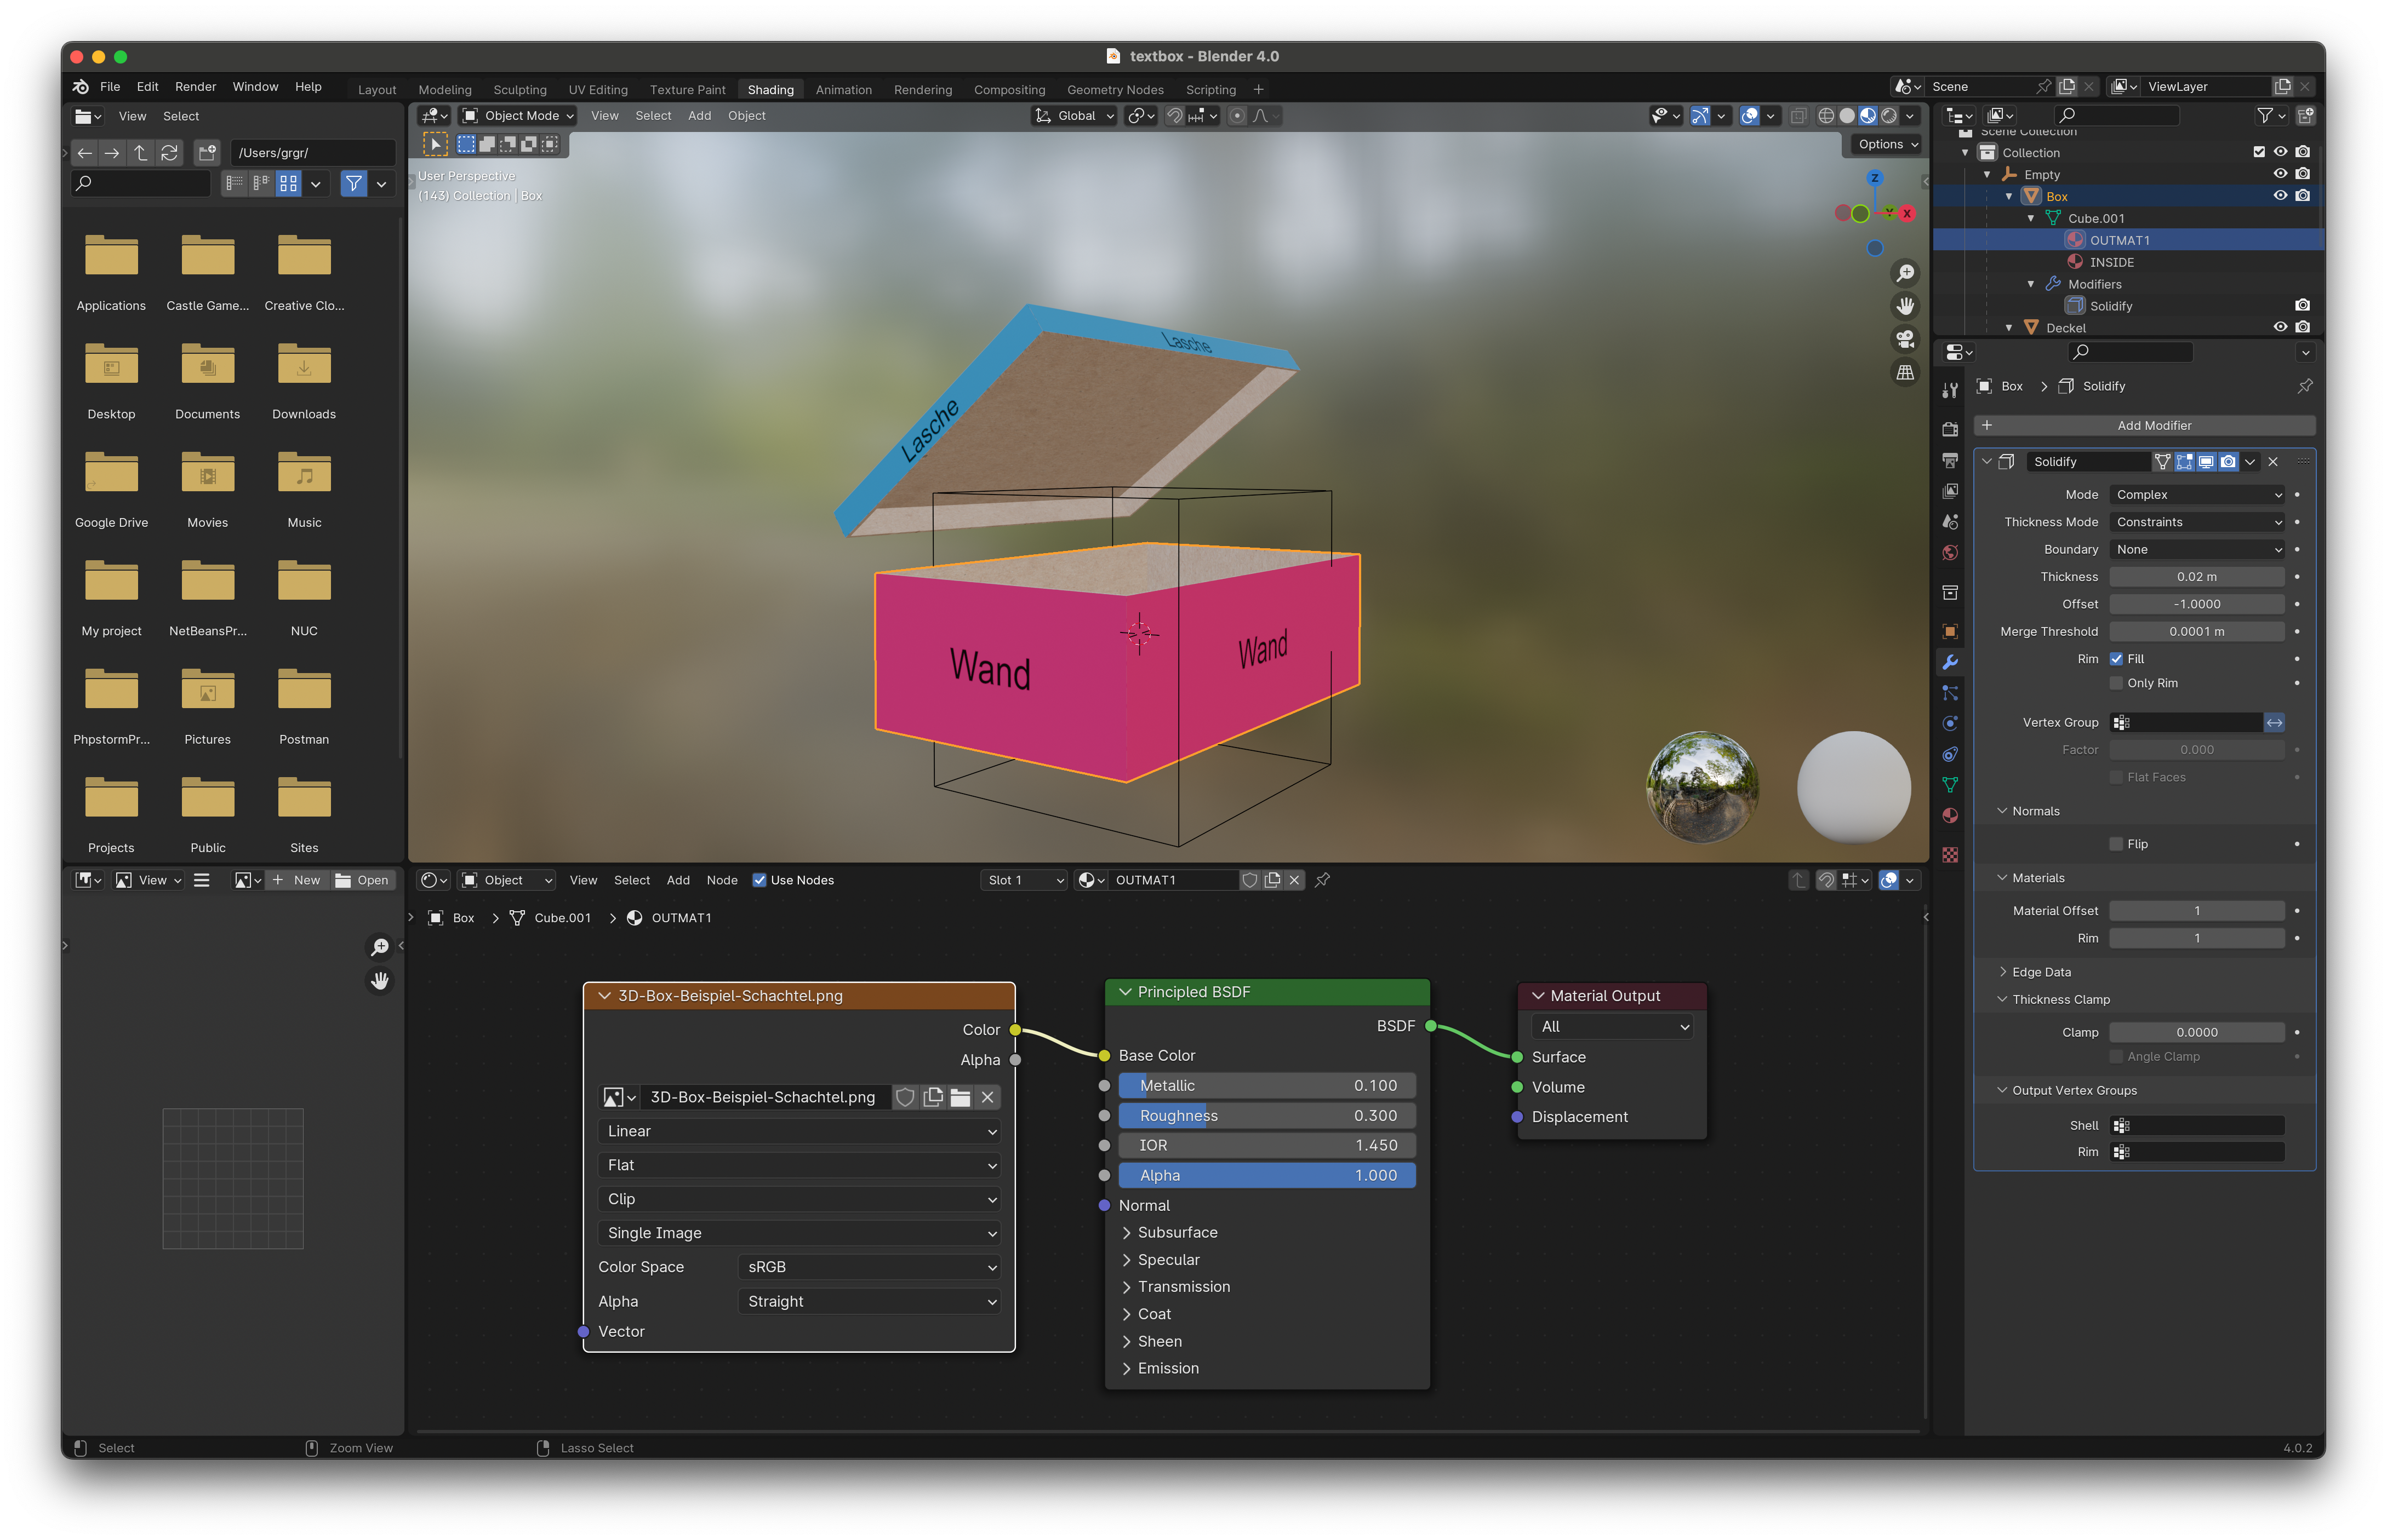
Task: Click the Open image button
Action: pos(362,880)
